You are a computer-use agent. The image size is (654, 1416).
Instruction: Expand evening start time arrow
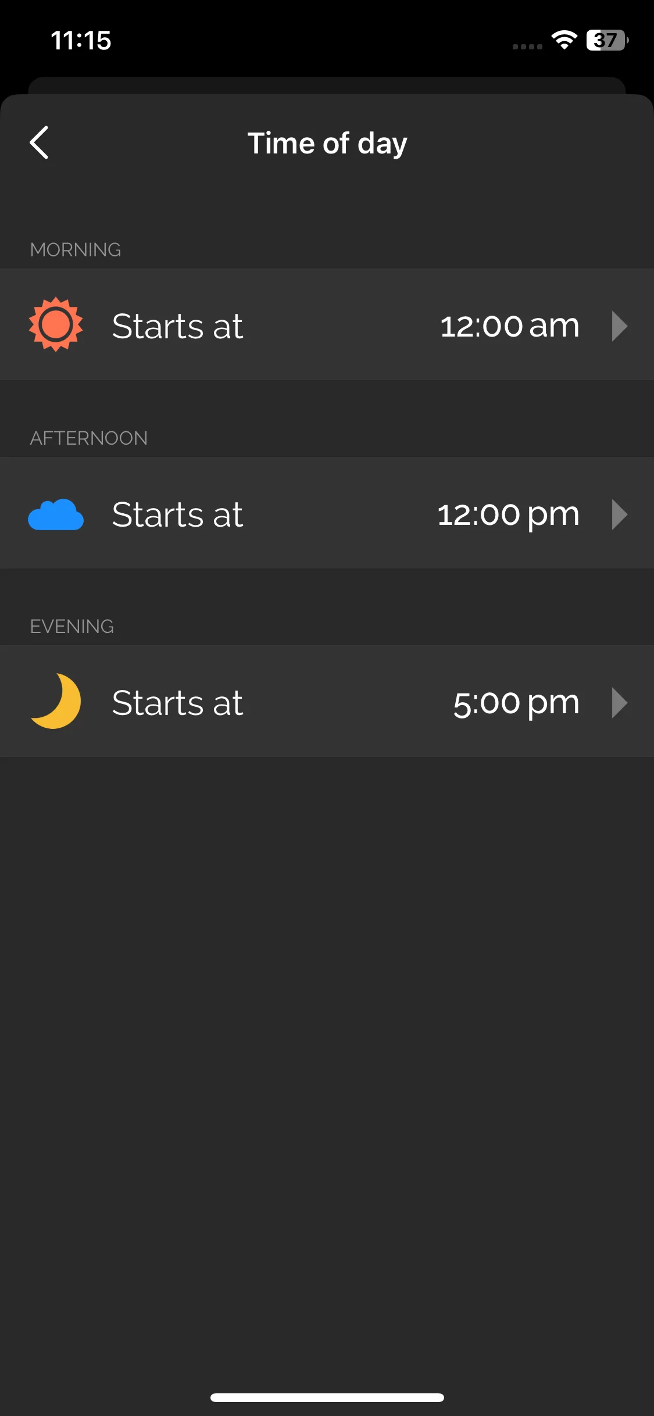(x=620, y=703)
